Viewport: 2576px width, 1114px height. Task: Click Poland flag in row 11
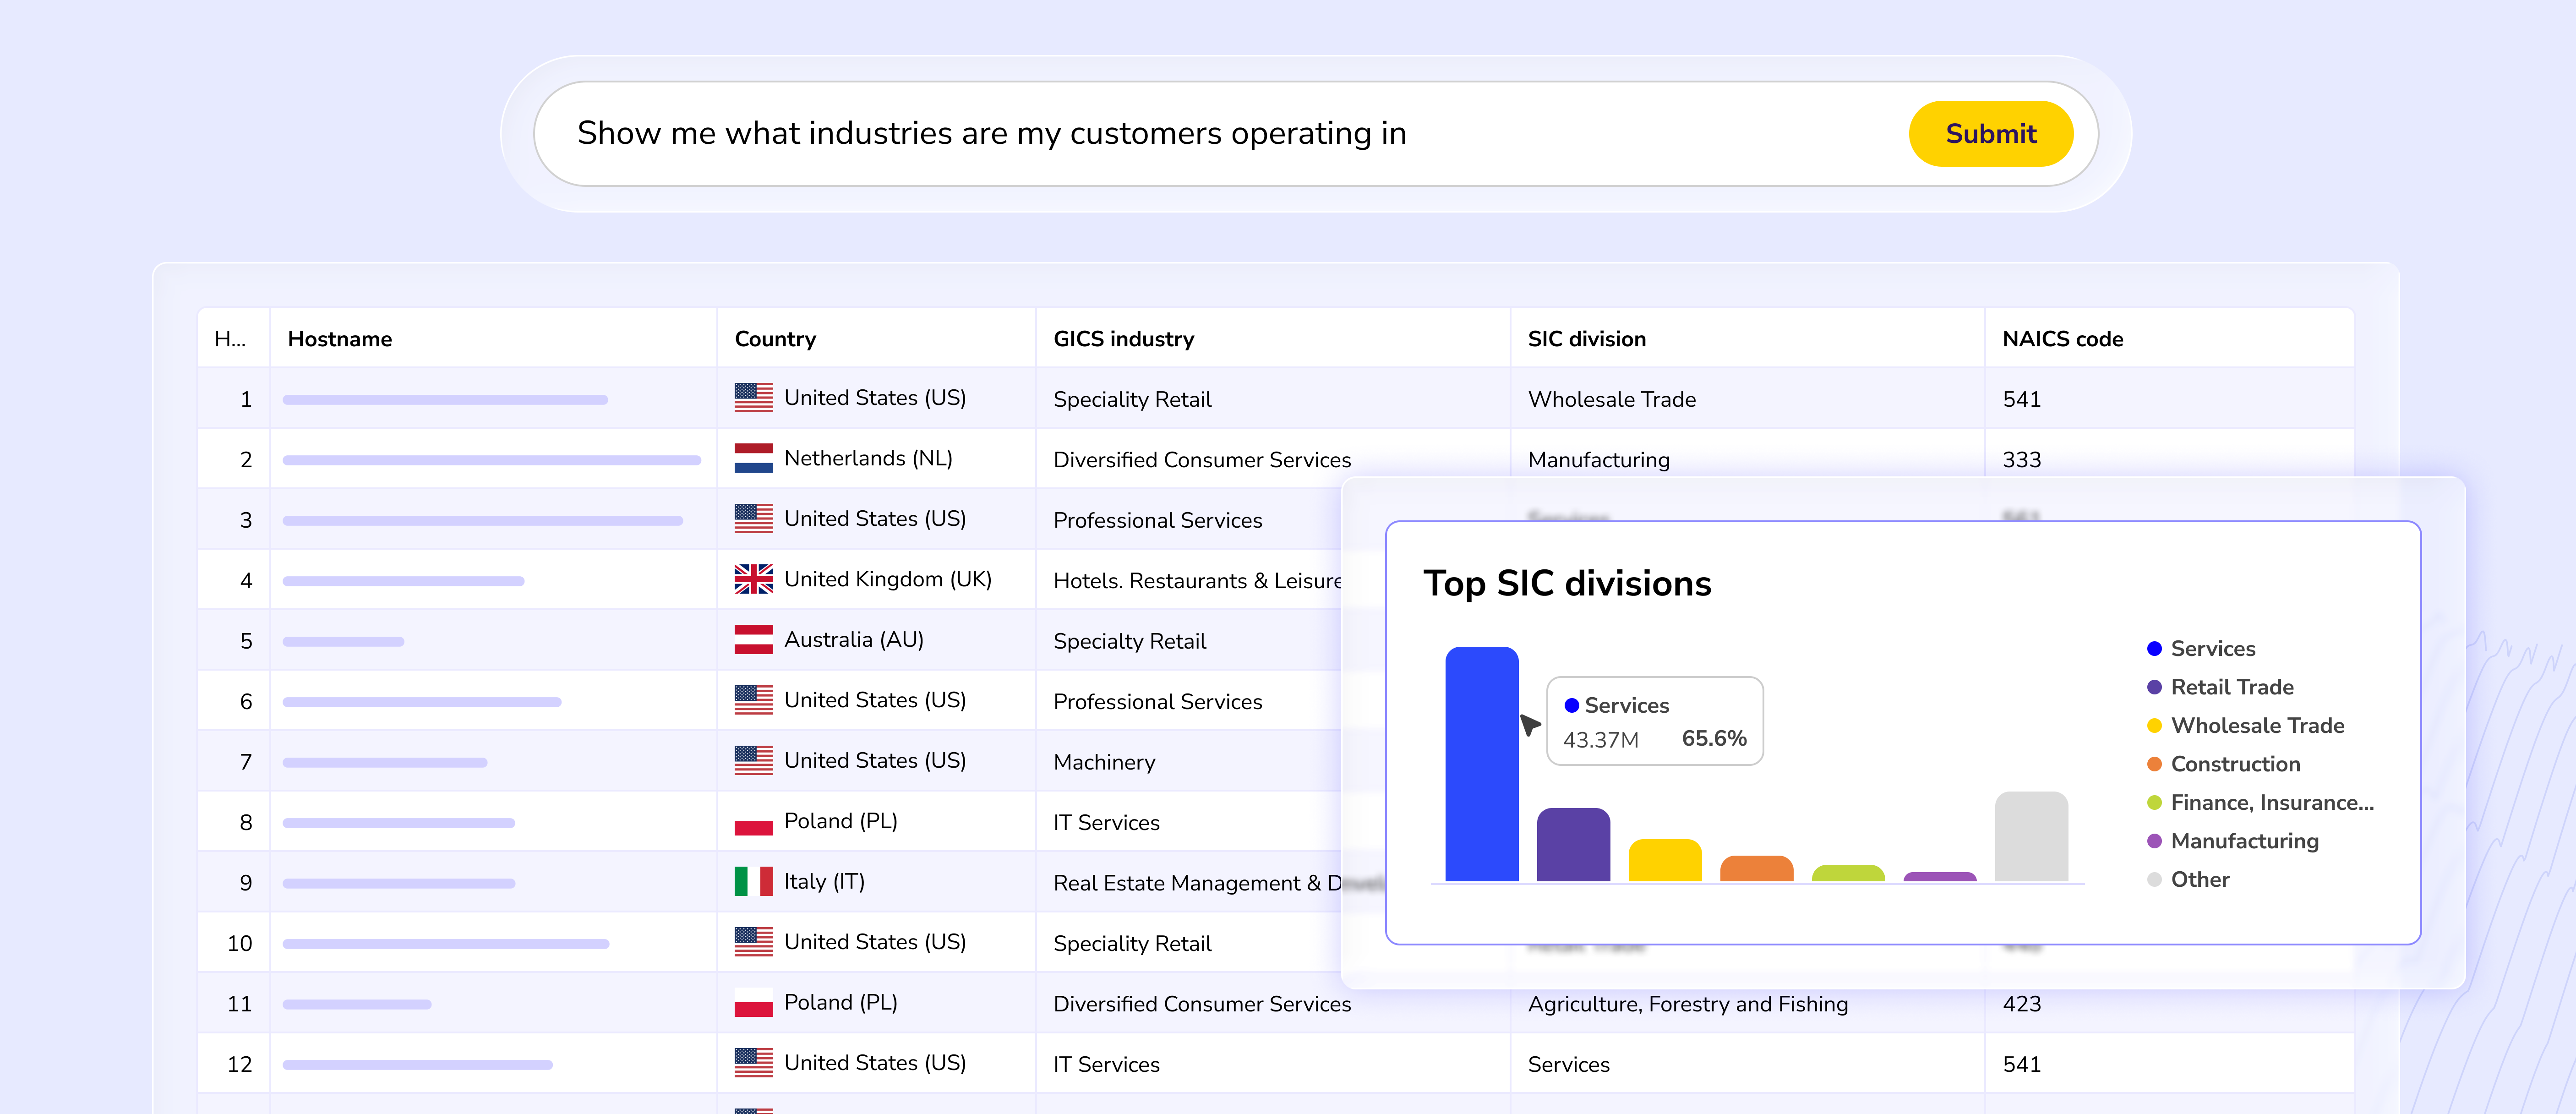[x=753, y=1002]
